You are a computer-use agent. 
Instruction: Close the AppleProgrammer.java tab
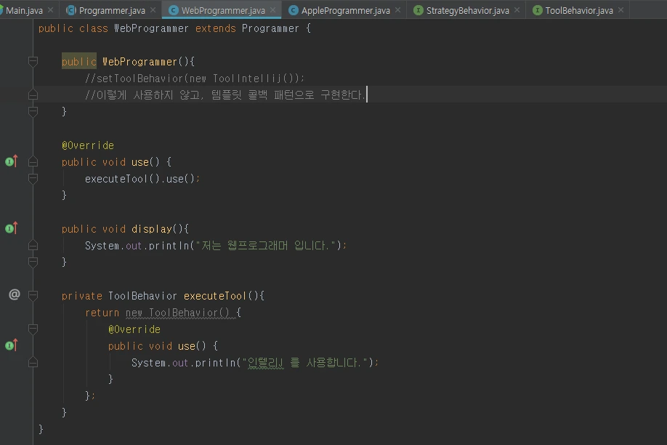(x=397, y=9)
